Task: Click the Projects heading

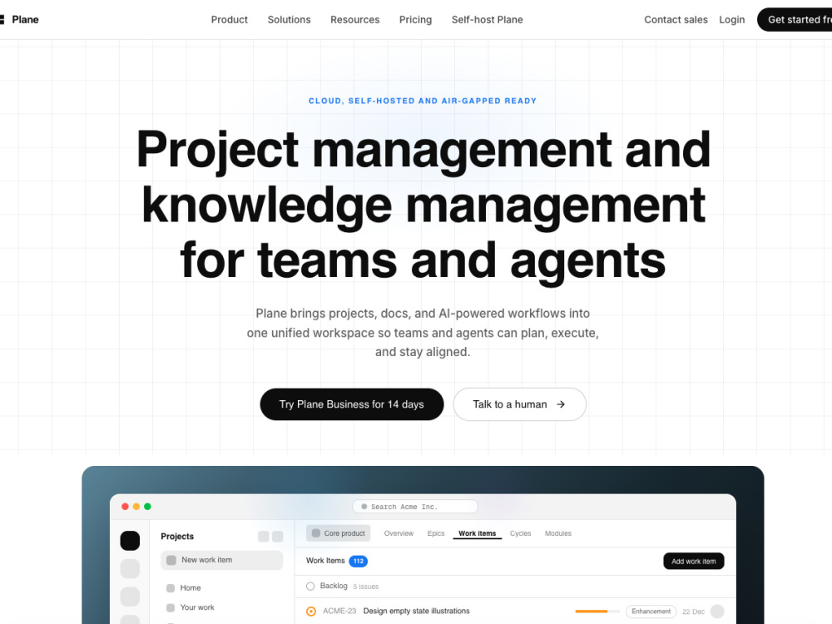Action: [177, 537]
